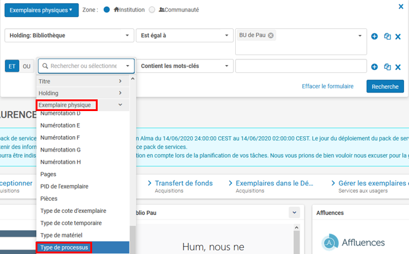Screen dimensions: 409x254
Task: Close the advanced search panel
Action: click(401, 7)
